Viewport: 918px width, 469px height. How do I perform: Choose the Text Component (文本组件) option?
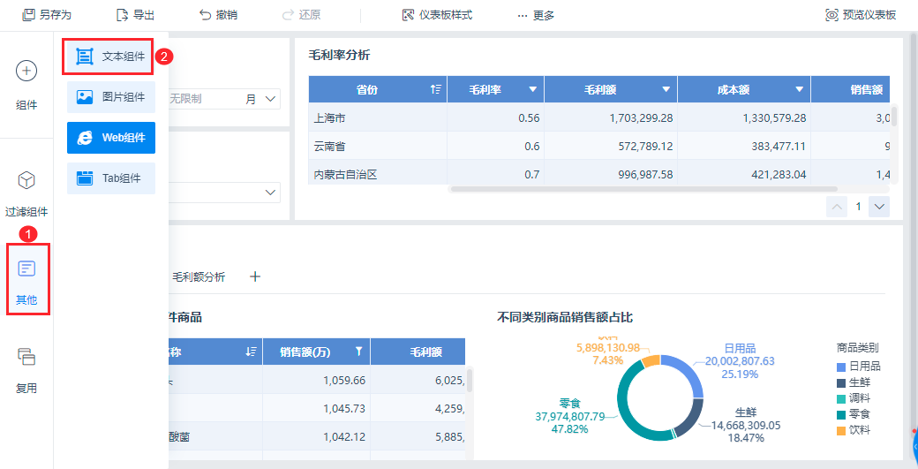pyautogui.click(x=110, y=57)
